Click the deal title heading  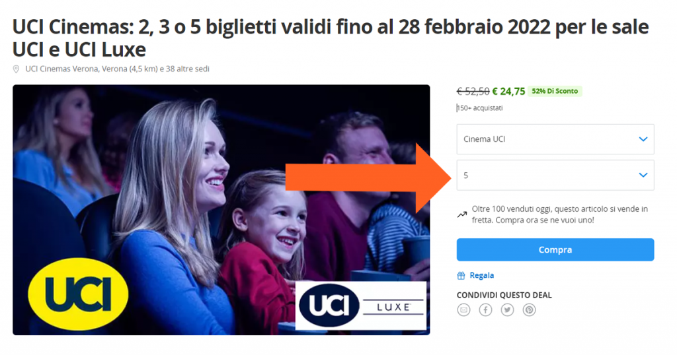(x=331, y=38)
